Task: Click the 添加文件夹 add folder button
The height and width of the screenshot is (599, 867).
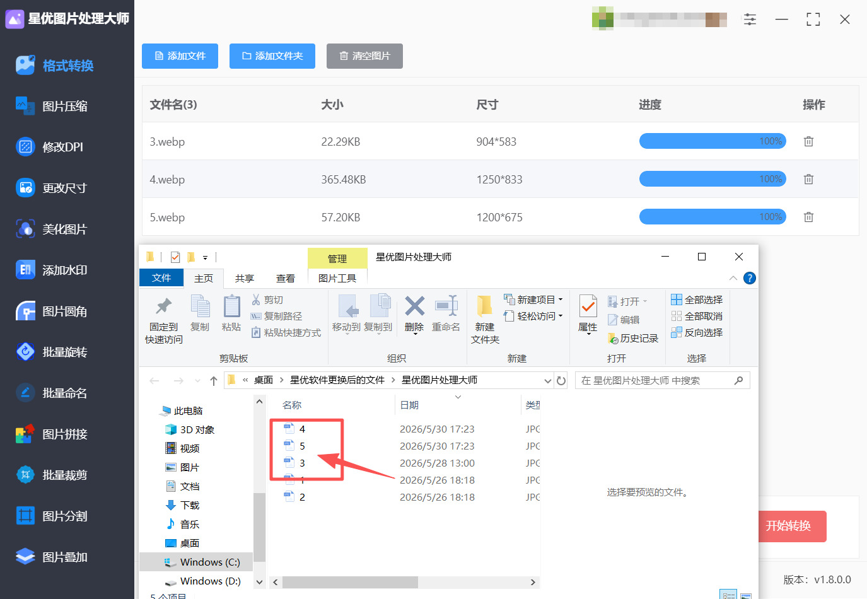Action: (272, 56)
